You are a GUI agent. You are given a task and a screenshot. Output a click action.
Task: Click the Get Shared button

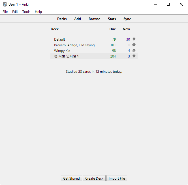point(71,178)
